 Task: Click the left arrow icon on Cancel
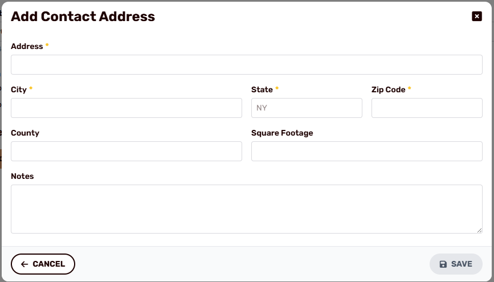25,264
